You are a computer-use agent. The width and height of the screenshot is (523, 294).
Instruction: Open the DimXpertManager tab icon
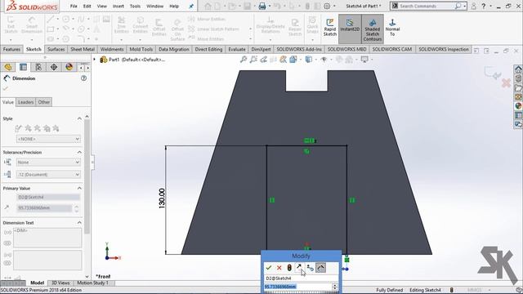(54, 67)
